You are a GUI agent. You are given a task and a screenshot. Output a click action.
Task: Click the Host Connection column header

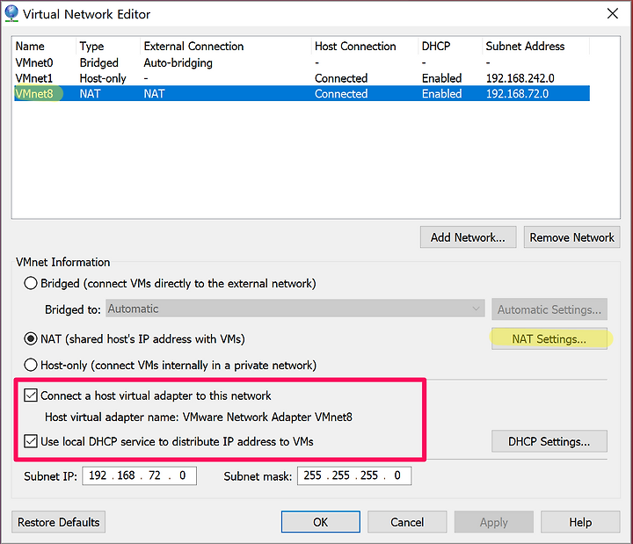[x=365, y=46]
